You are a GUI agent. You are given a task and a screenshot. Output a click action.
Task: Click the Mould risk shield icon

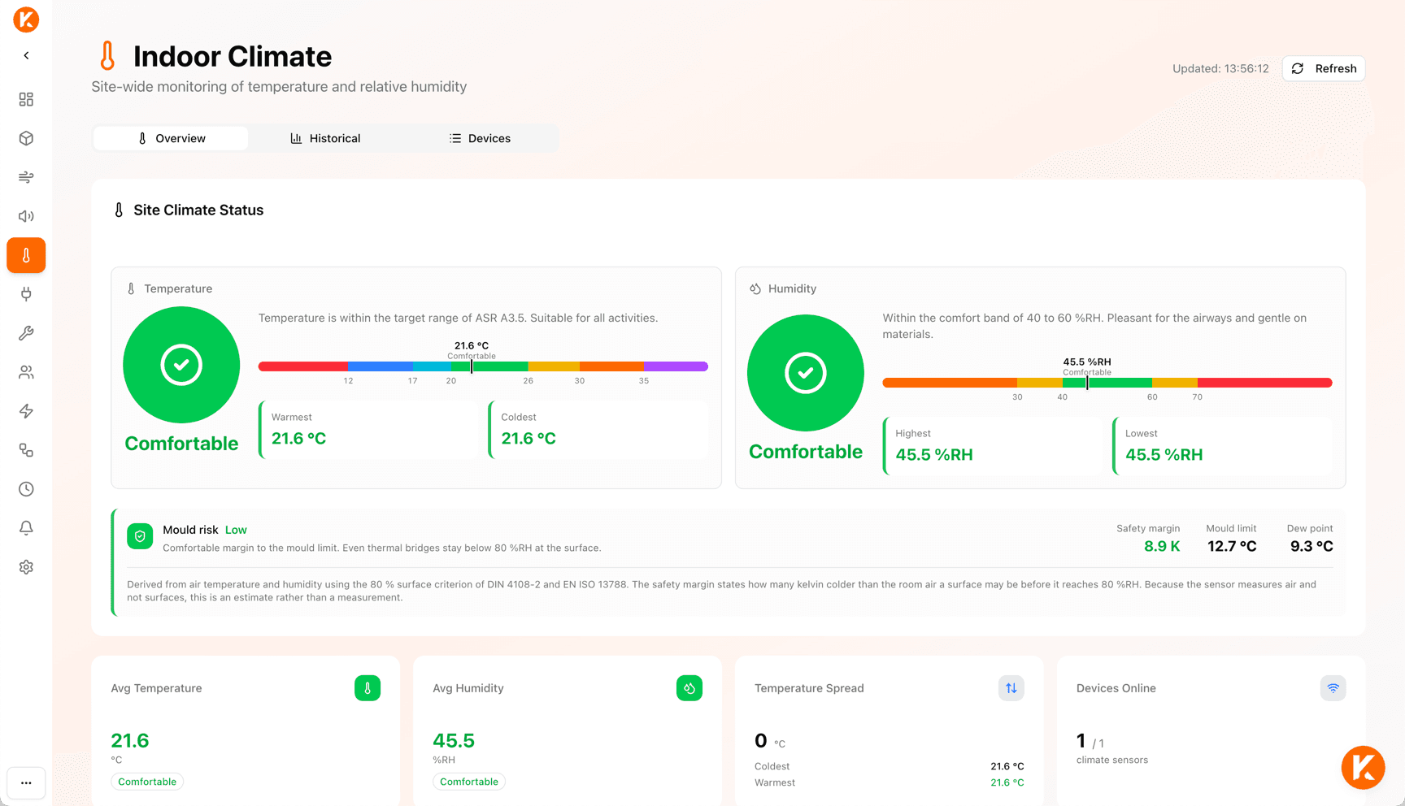pos(140,536)
